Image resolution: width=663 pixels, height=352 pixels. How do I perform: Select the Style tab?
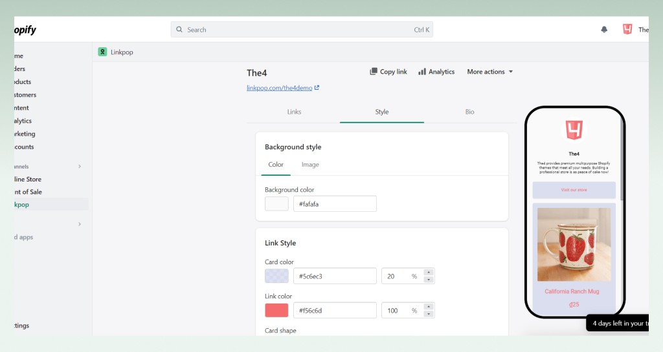[382, 112]
